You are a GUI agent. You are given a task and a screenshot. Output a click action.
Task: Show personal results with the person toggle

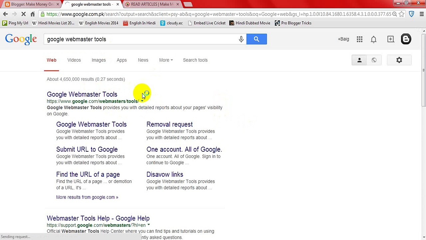pos(359,60)
